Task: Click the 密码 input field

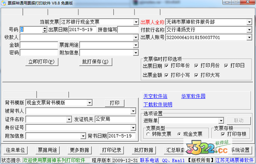Action: tap(39, 53)
